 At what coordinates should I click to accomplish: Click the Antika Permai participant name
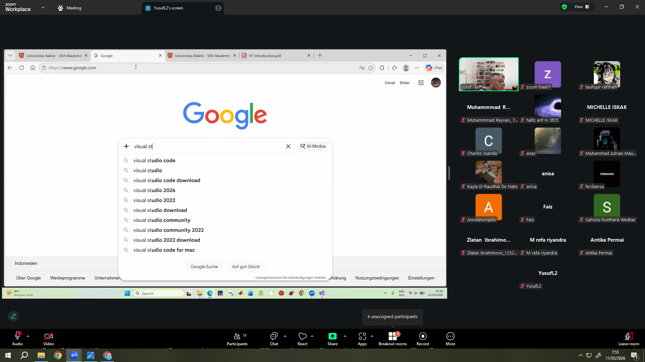(607, 240)
